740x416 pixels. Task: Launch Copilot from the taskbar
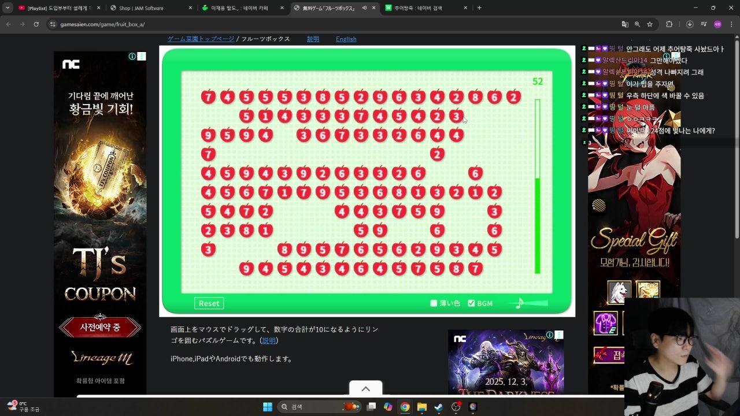[388, 407]
